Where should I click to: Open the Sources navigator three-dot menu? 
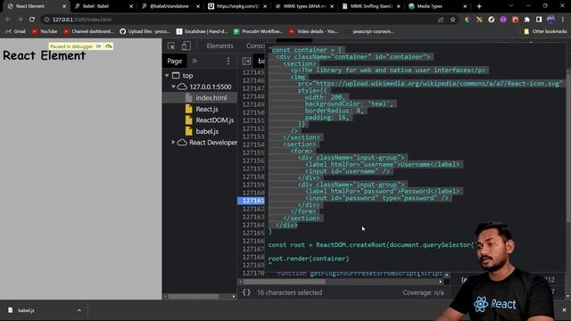pyautogui.click(x=228, y=61)
